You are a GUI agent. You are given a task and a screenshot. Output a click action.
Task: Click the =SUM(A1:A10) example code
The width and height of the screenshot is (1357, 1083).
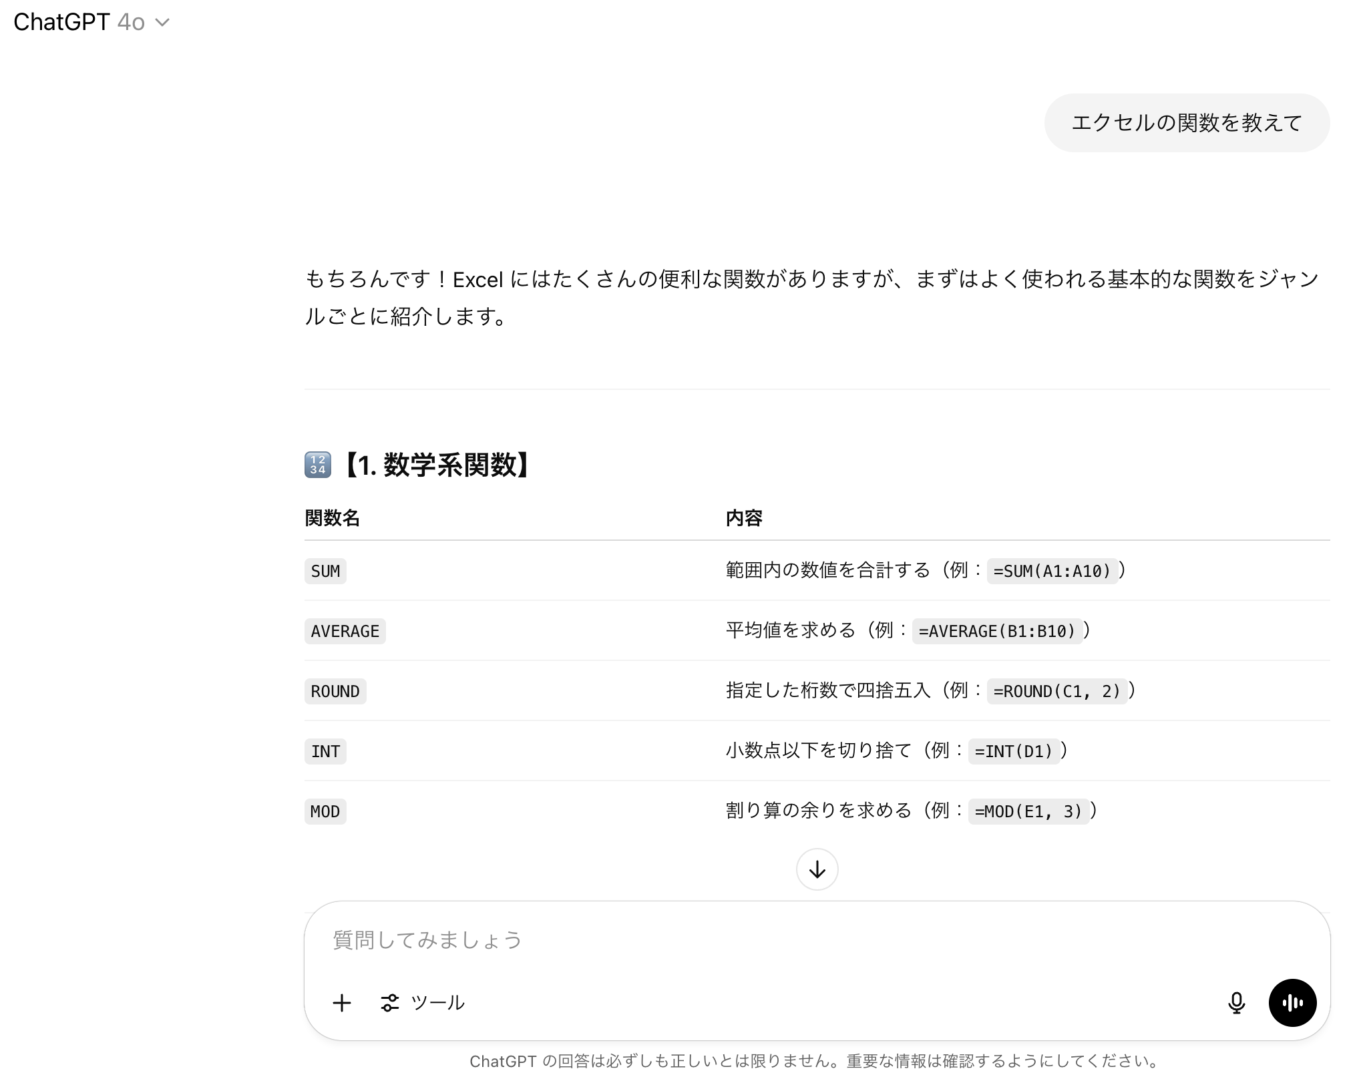(x=1052, y=571)
